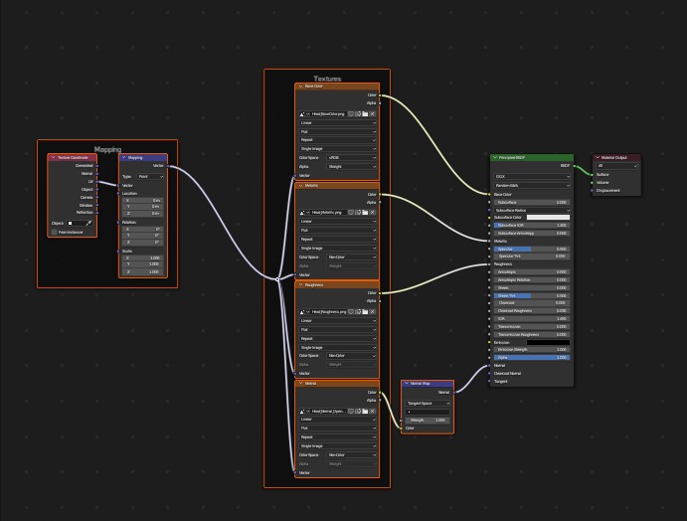This screenshot has height=521, width=687.
Task: Click the UV output socket on Texture Coordinate
Action: pos(96,181)
